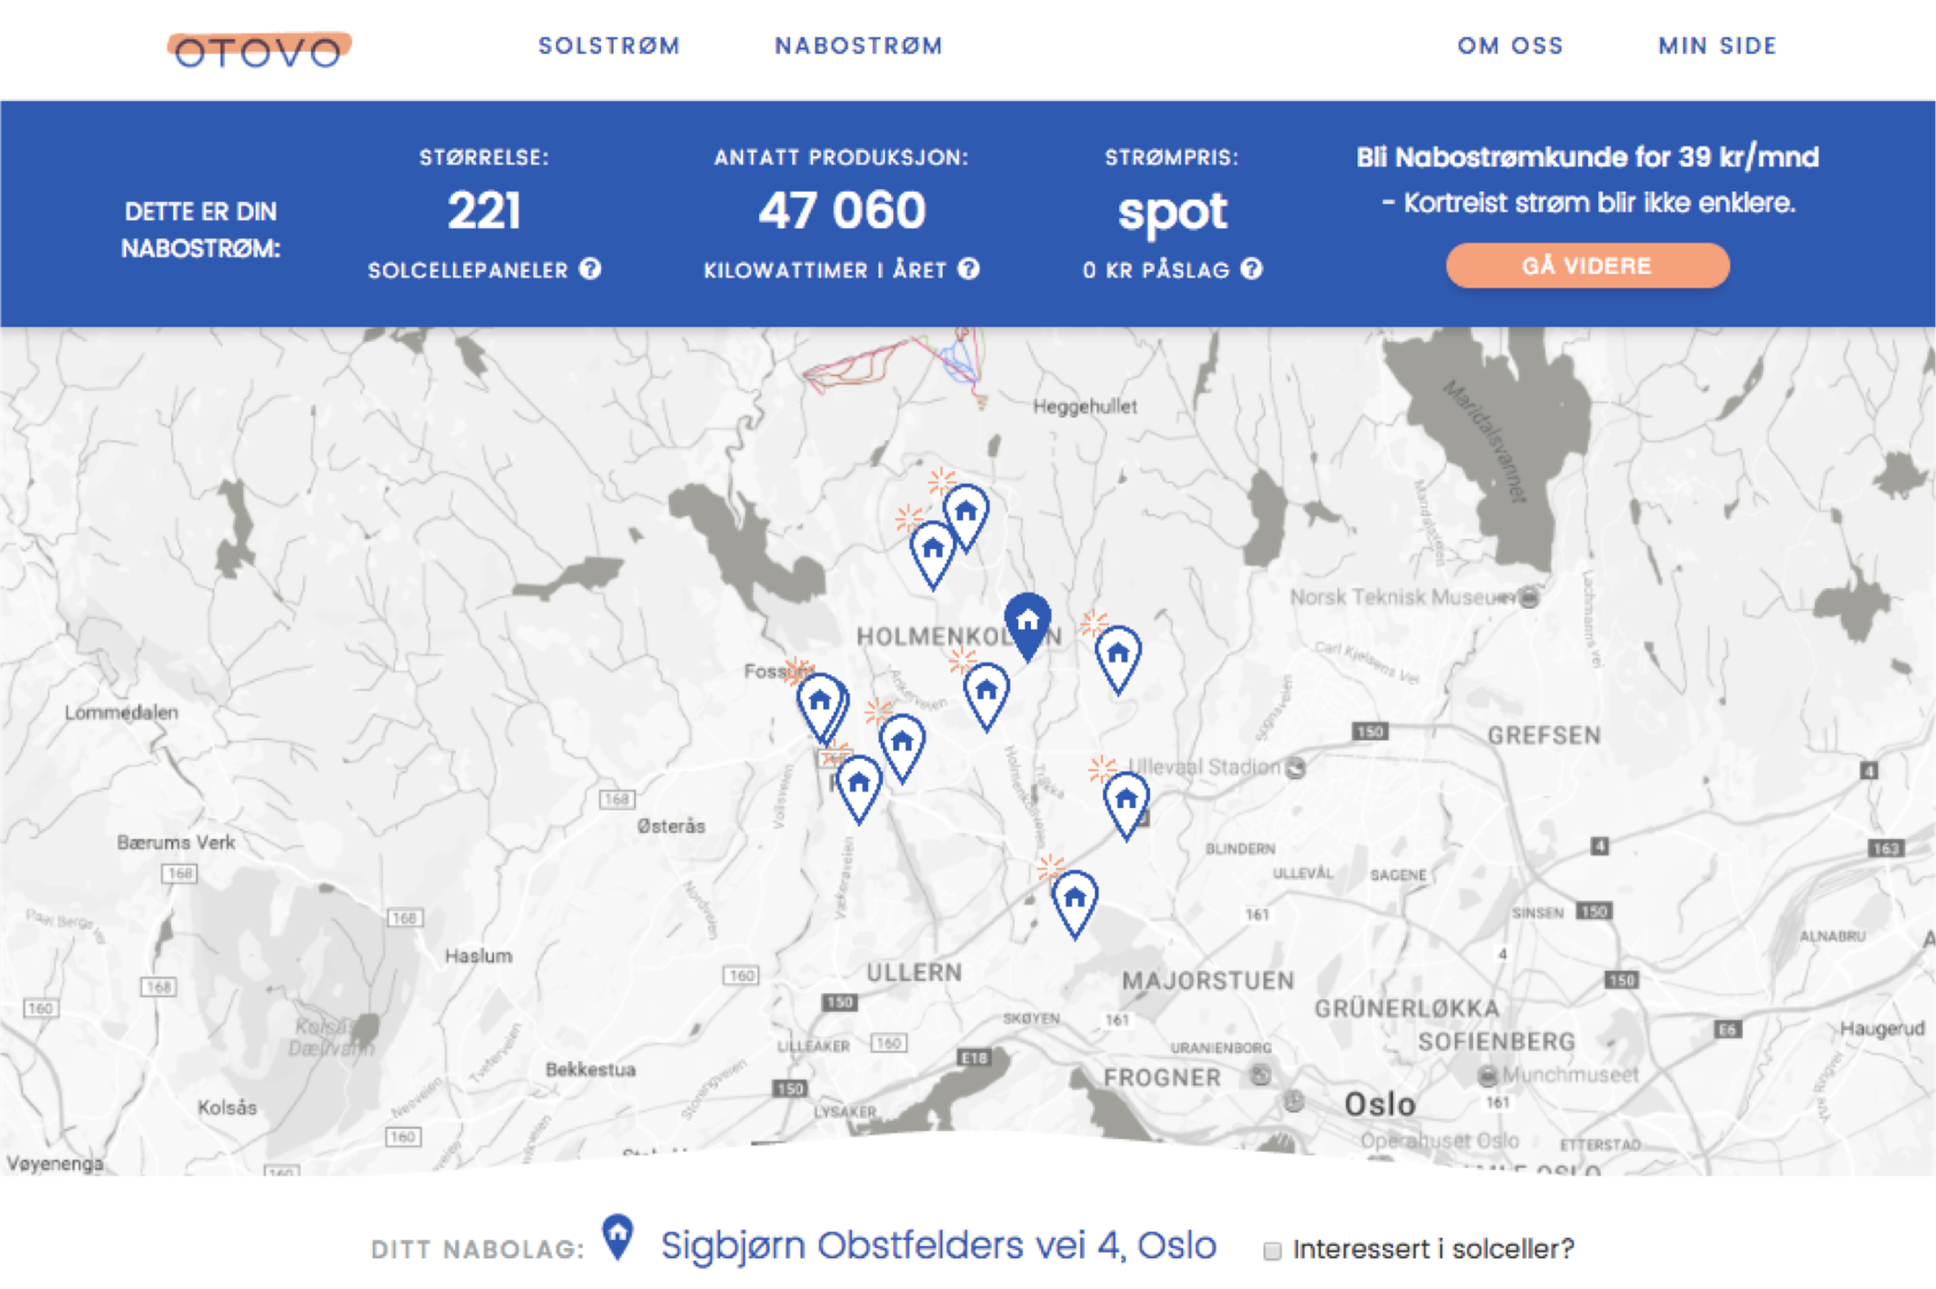Viewport: 1936px width, 1289px height.
Task: Click the 'BLINDERN' map label
Action: click(1240, 849)
